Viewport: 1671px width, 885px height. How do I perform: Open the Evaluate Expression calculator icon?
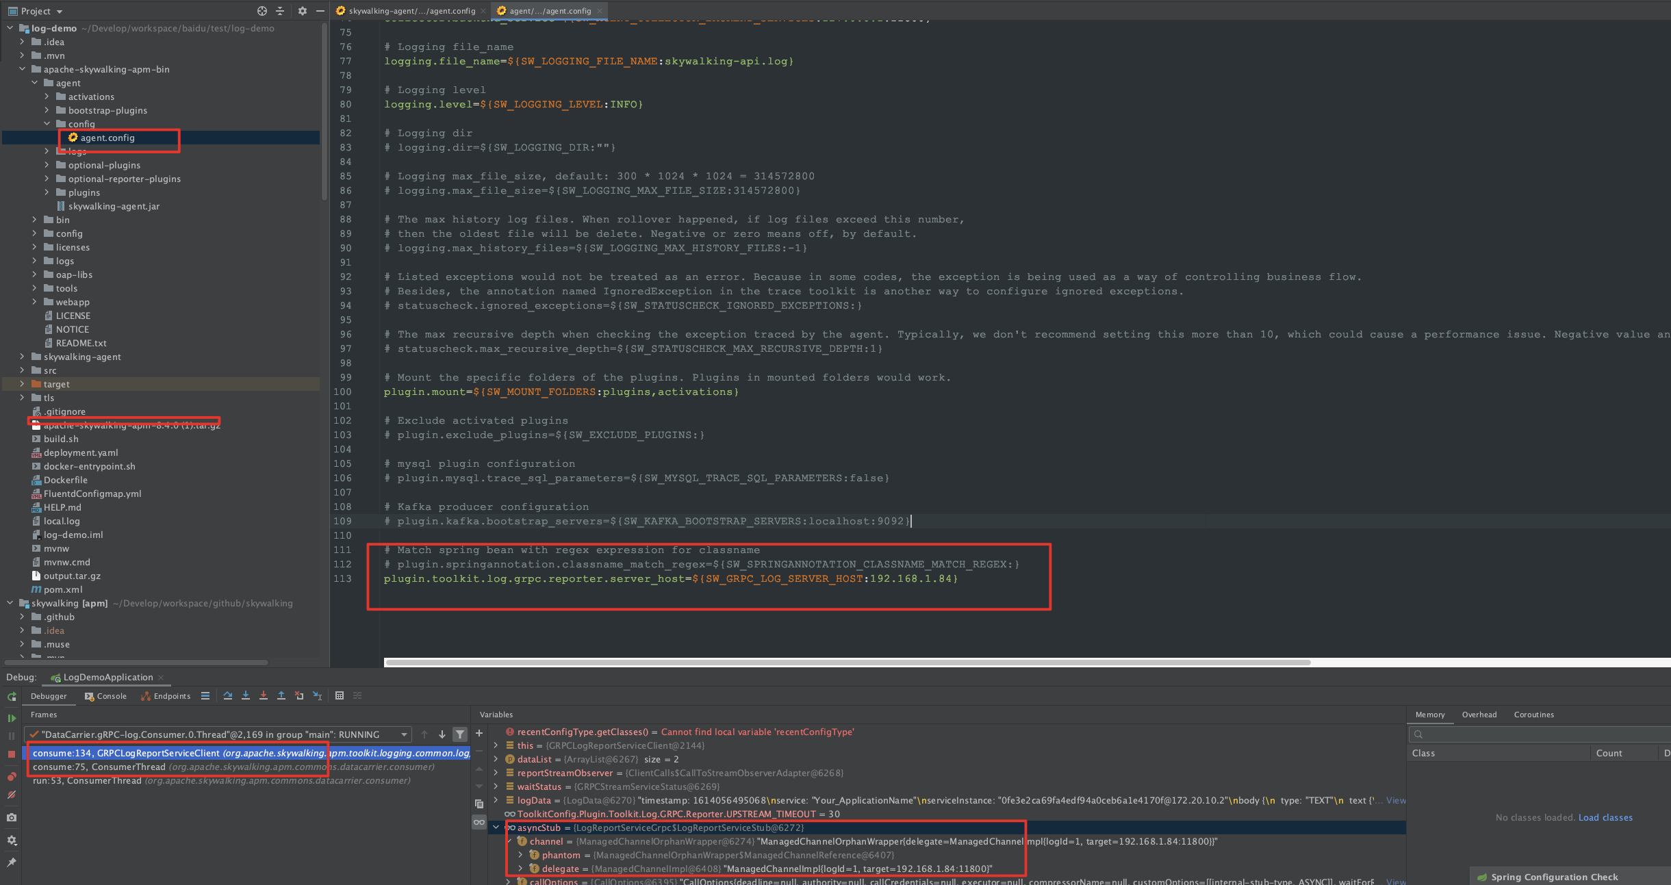(x=340, y=695)
